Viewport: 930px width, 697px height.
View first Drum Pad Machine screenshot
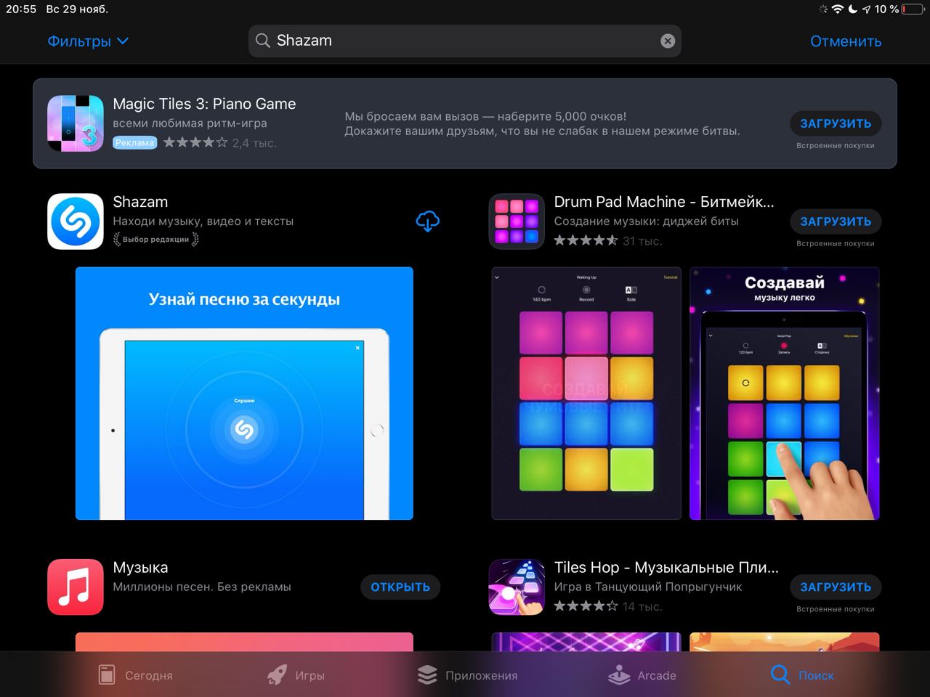[586, 394]
